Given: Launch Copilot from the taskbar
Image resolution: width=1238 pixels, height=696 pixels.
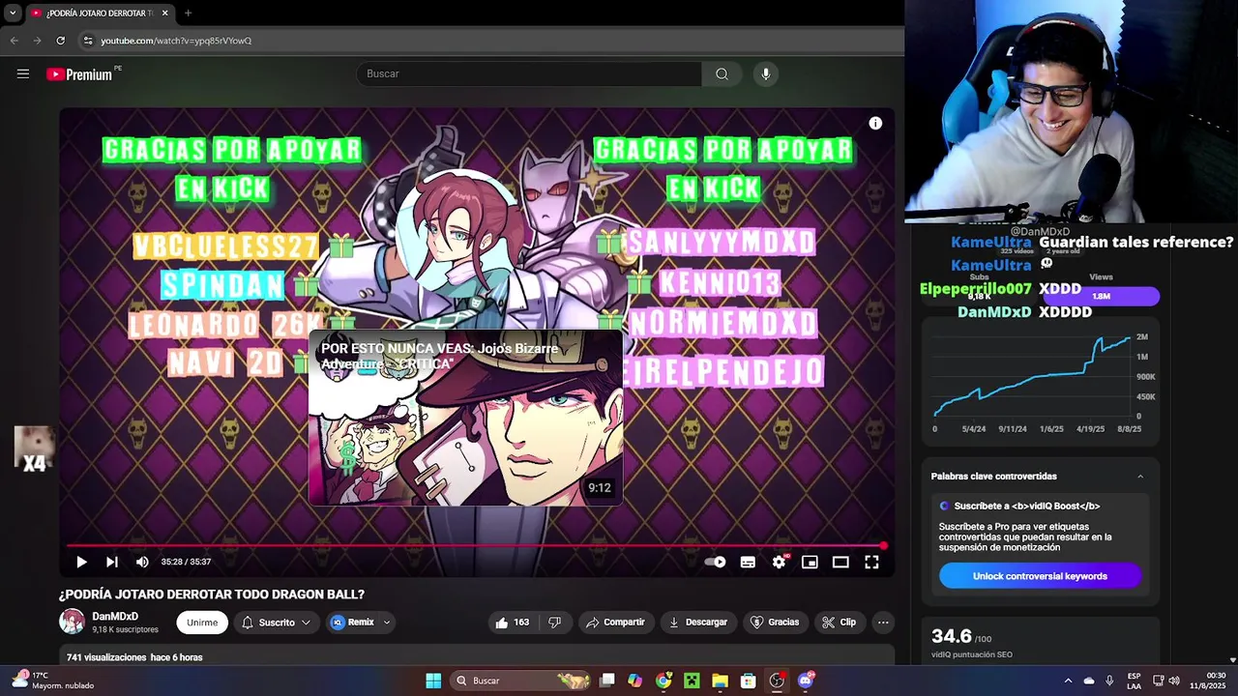Looking at the screenshot, I should [x=634, y=681].
